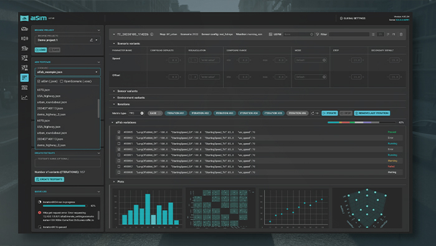This screenshot has width=436, height=246.
Task: Click the aiSim logo
Action: (x=34, y=18)
